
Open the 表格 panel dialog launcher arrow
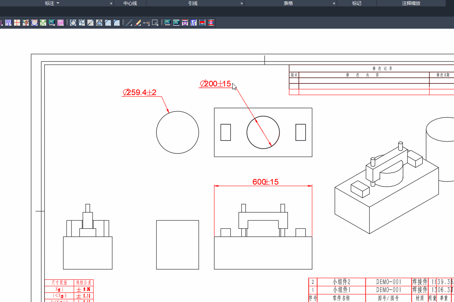[x=334, y=3]
